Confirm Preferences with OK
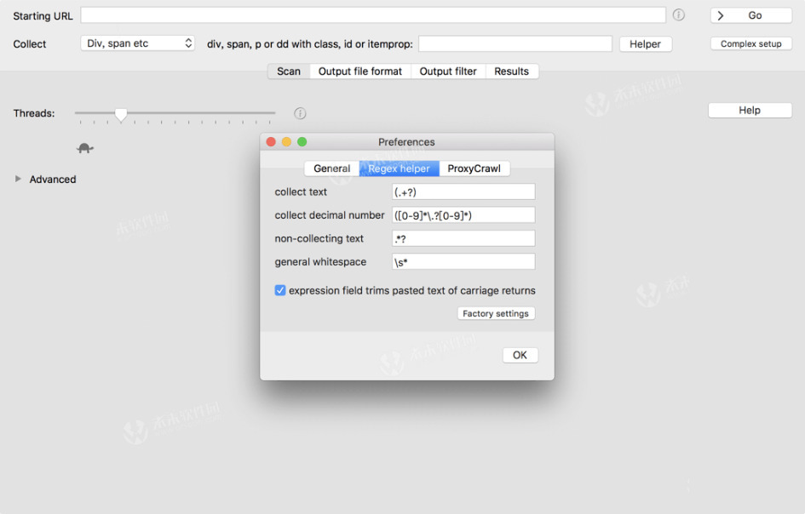 pos(520,355)
